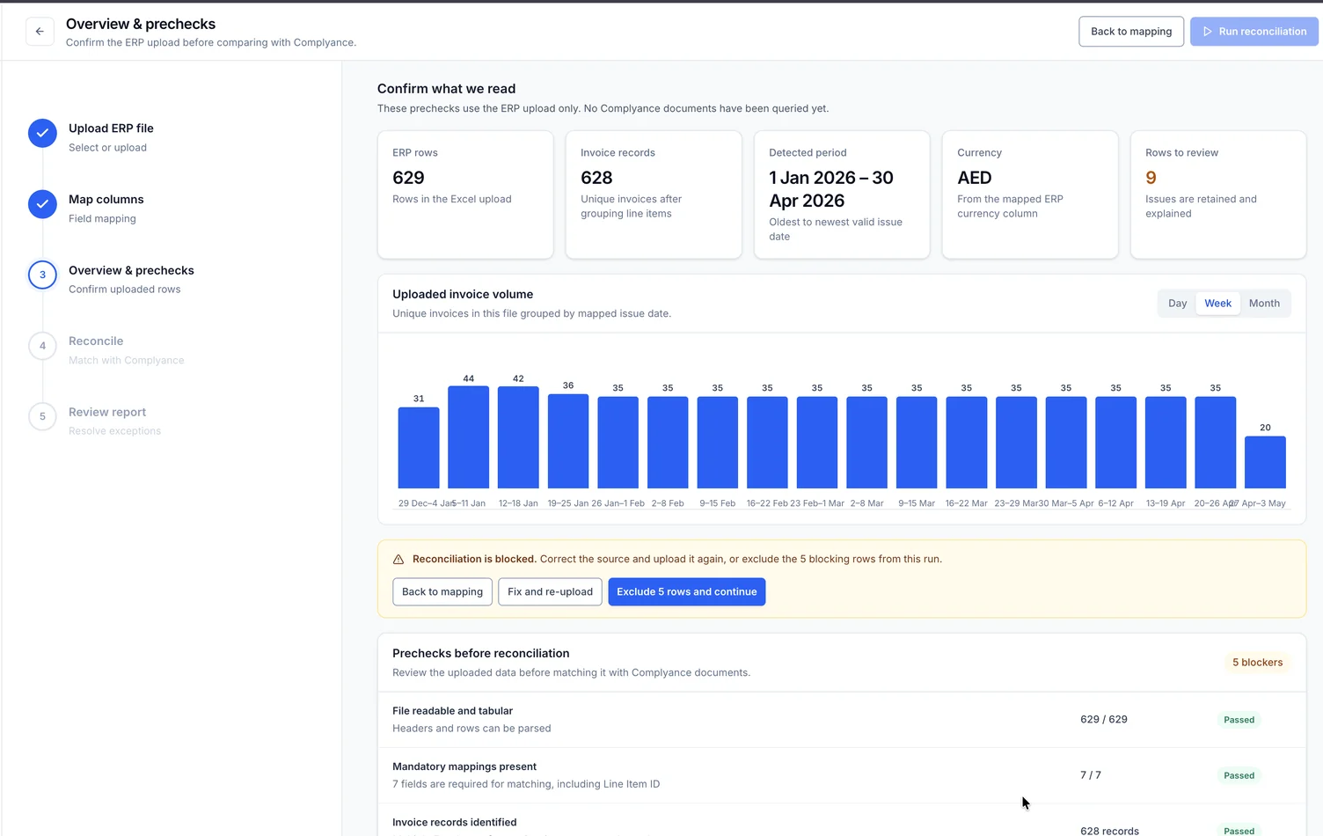Click the back arrow icon in the header
1323x836 pixels.
point(40,32)
